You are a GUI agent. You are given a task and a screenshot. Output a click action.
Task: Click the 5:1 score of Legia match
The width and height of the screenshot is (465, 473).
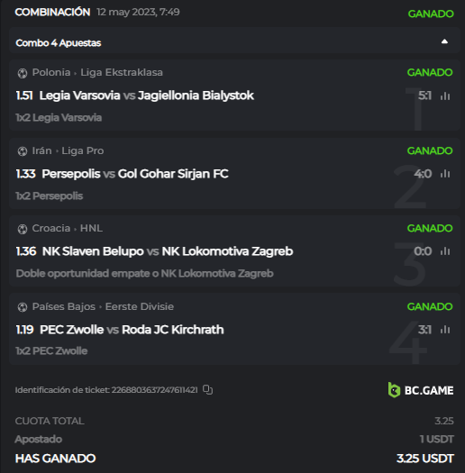pyautogui.click(x=424, y=96)
